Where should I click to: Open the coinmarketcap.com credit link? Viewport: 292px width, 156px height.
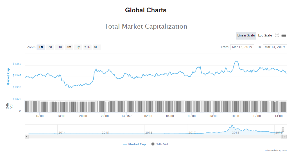(276, 150)
